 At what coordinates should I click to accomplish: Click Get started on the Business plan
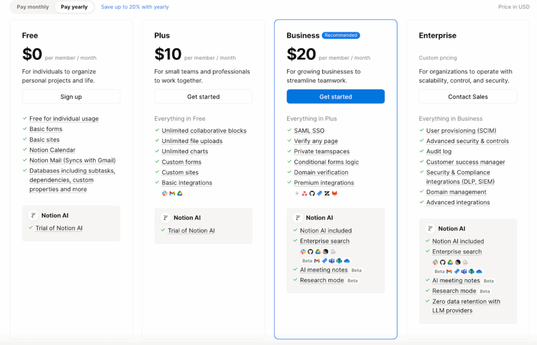[335, 96]
